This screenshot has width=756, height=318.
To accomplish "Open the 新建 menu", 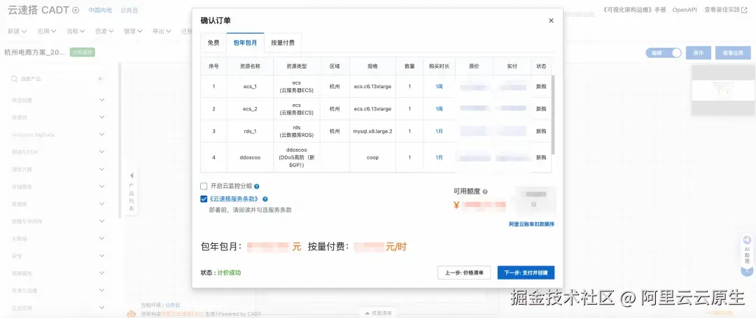I will 17,31.
